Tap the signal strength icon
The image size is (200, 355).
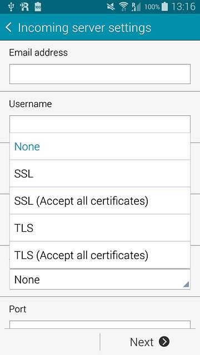136,7
